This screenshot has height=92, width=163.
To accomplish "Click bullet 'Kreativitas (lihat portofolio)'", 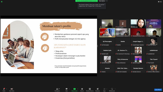I will click(65, 58).
